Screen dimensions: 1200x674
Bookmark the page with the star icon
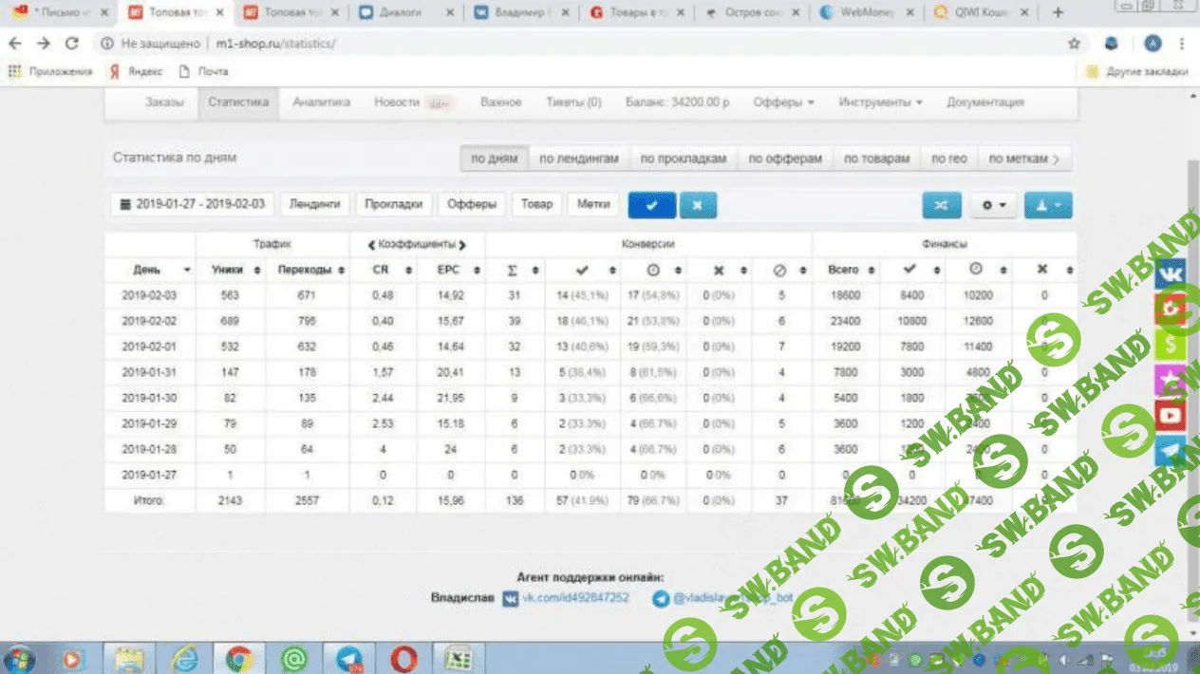click(1074, 44)
